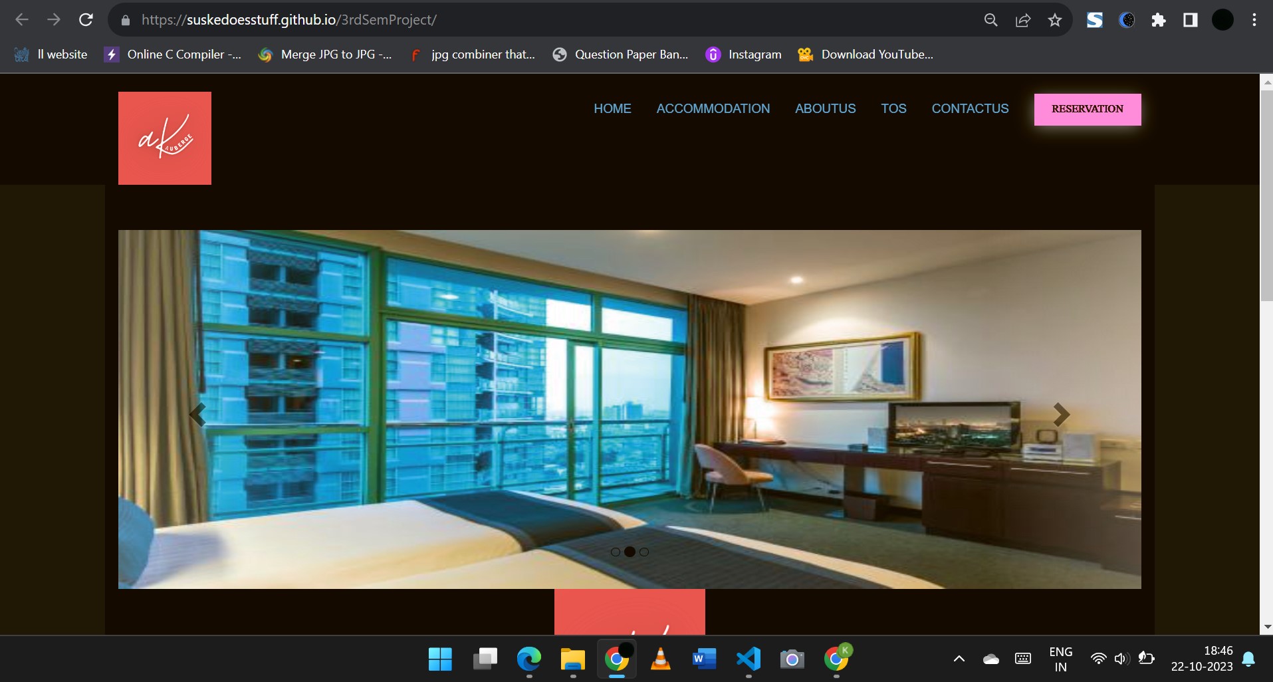Screen dimensions: 1273x682
Task: Click the share page icon in address bar
Action: pyautogui.click(x=1023, y=20)
